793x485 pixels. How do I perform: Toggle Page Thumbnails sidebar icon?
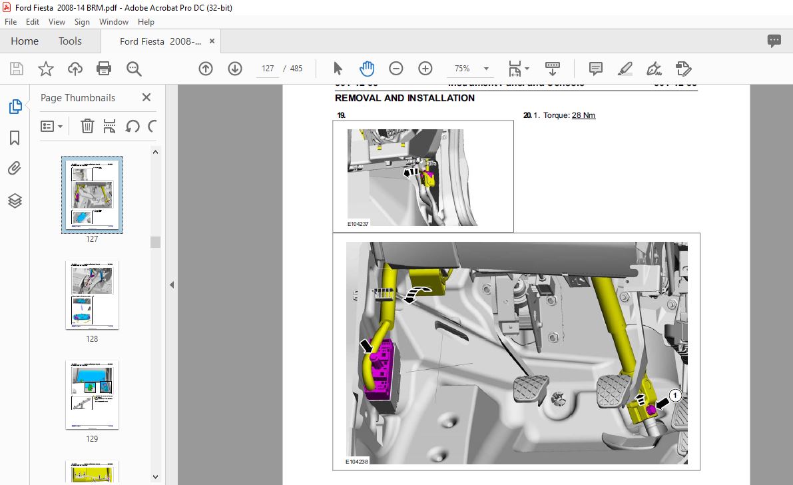tap(15, 107)
